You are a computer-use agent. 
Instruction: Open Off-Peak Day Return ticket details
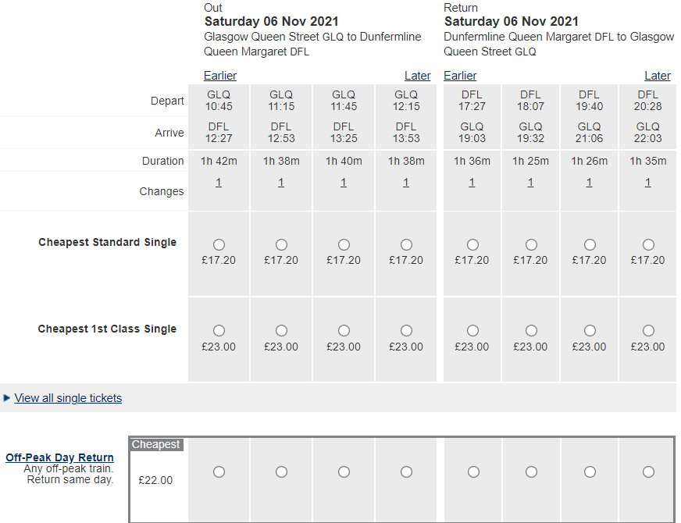(59, 457)
